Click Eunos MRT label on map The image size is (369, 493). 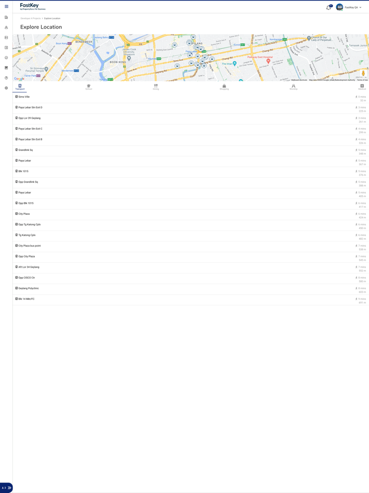coord(239,45)
